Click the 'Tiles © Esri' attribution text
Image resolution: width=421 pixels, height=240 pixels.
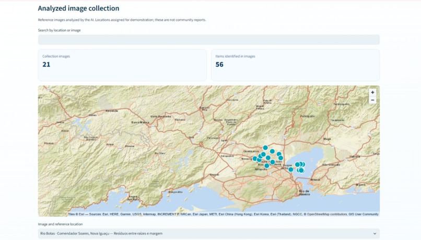tap(76, 214)
